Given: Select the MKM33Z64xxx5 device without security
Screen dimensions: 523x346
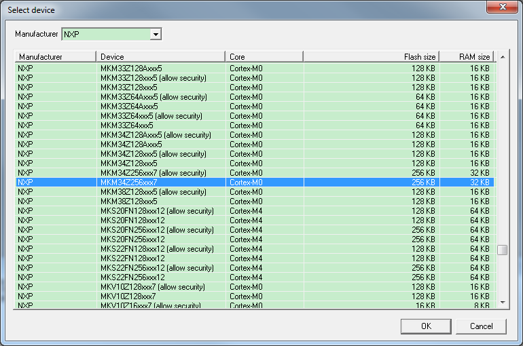Looking at the screenshot, I should 255,126.
